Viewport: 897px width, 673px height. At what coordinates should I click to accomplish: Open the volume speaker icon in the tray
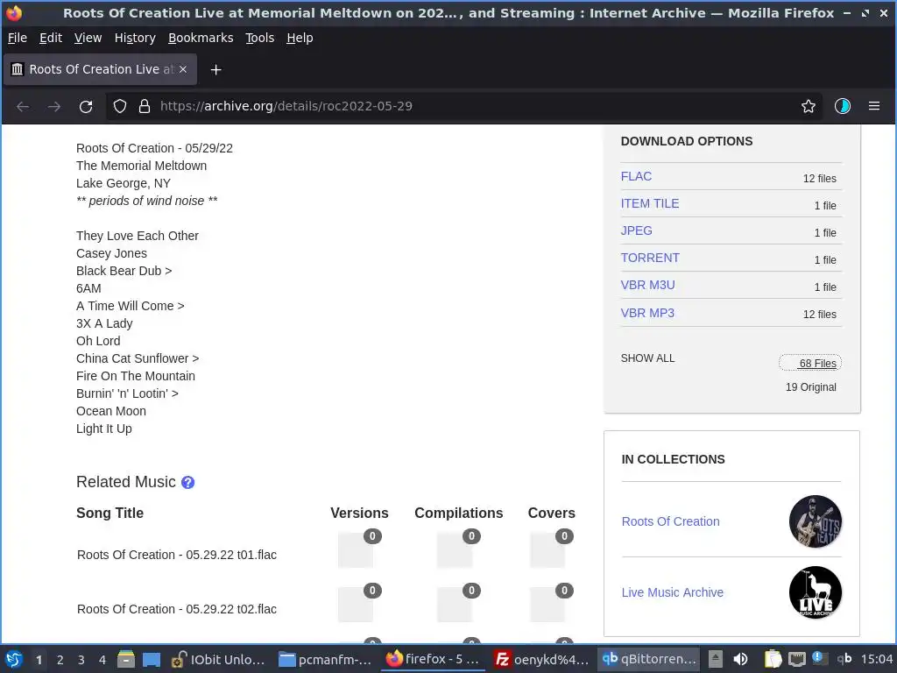(x=740, y=659)
